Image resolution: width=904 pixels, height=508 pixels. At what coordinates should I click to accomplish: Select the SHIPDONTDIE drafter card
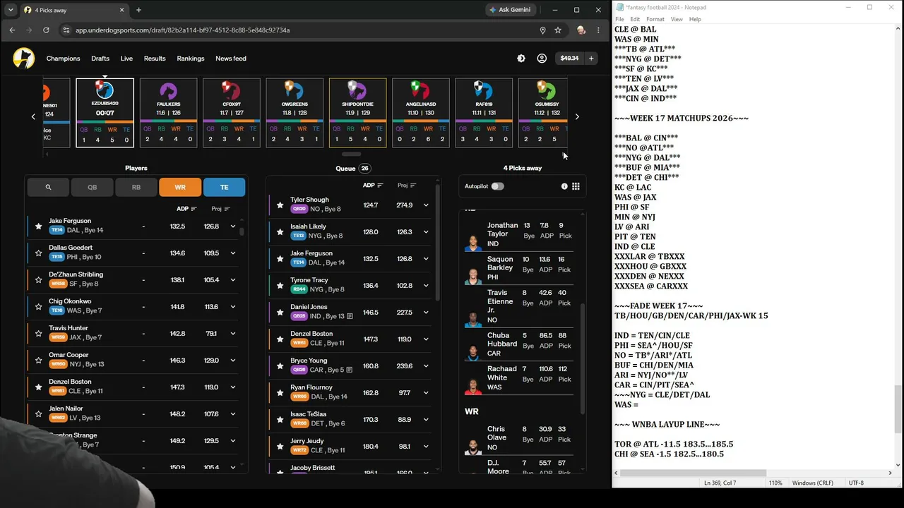357,113
